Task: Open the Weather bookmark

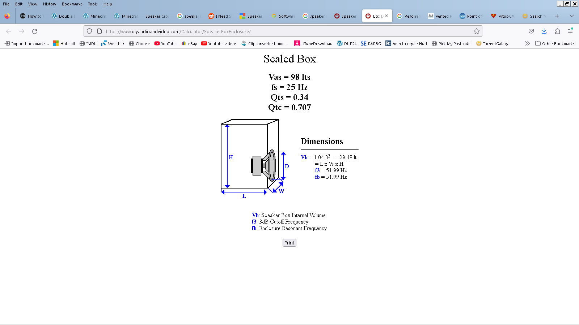Action: click(113, 43)
